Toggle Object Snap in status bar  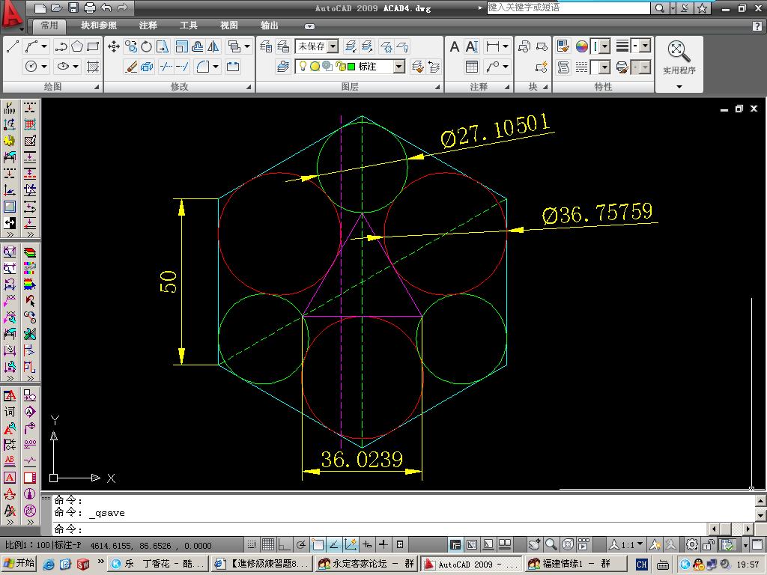point(318,544)
